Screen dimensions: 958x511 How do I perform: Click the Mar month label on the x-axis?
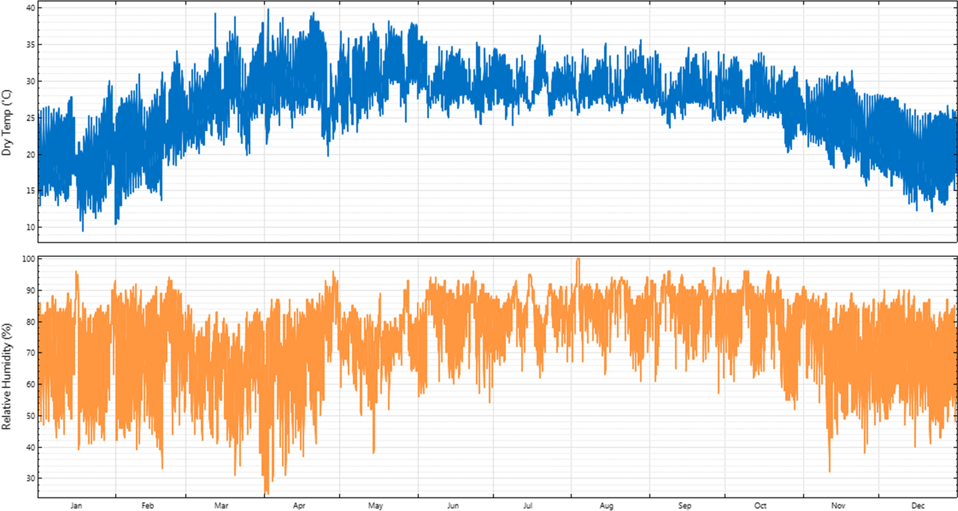pos(221,506)
